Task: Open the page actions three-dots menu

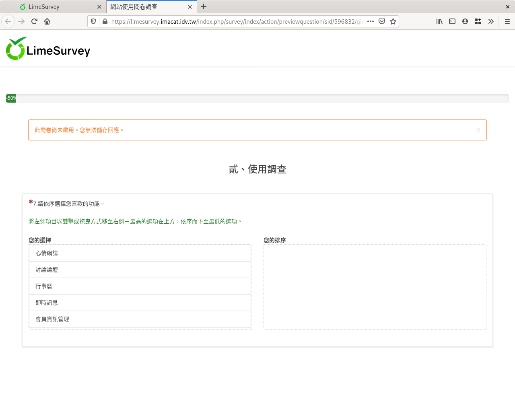Action: click(x=371, y=21)
